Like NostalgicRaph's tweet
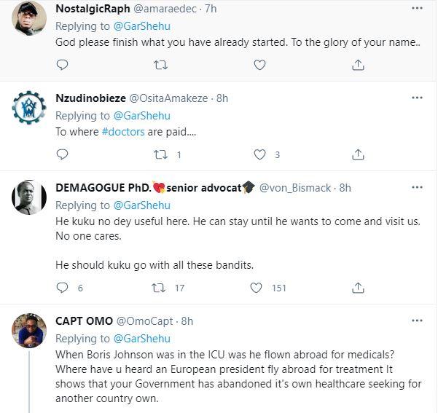This screenshot has height=413, width=438. pos(259,65)
